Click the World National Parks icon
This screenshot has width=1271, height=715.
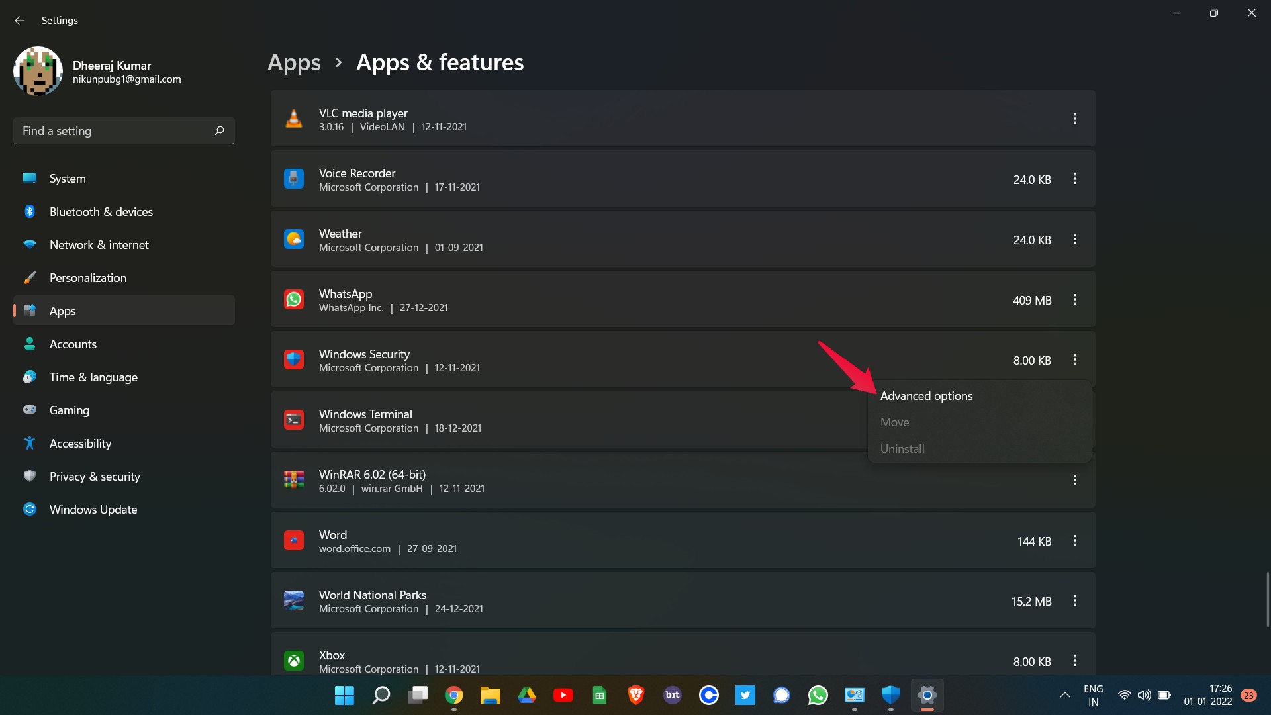click(x=294, y=600)
